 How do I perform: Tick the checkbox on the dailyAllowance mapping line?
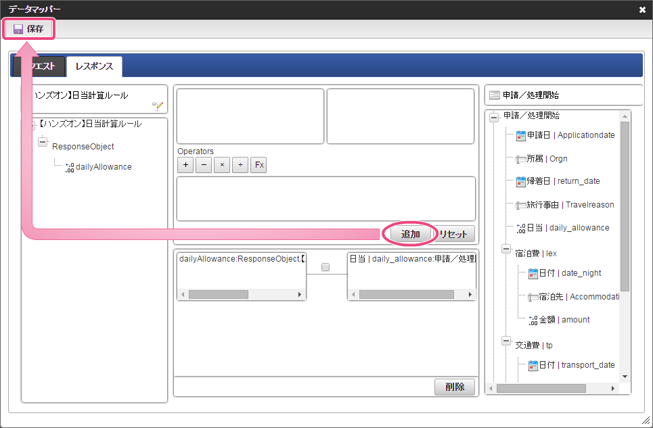coord(325,267)
